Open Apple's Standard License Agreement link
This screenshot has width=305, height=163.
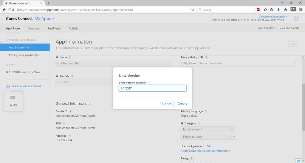click(205, 151)
